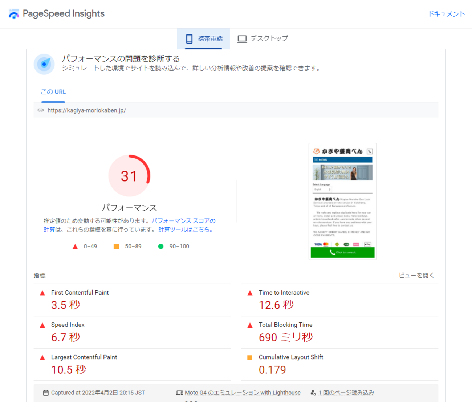The image size is (472, 402).
Task: Switch to the 携帯電話 (mobile) tab
Action: click(204, 38)
